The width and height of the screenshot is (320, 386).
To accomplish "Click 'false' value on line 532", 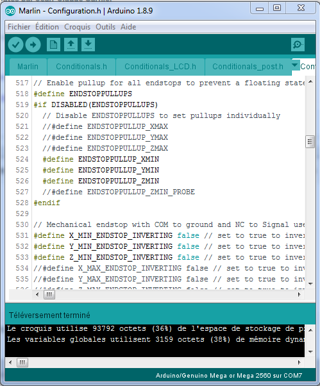I will pyautogui.click(x=189, y=247).
